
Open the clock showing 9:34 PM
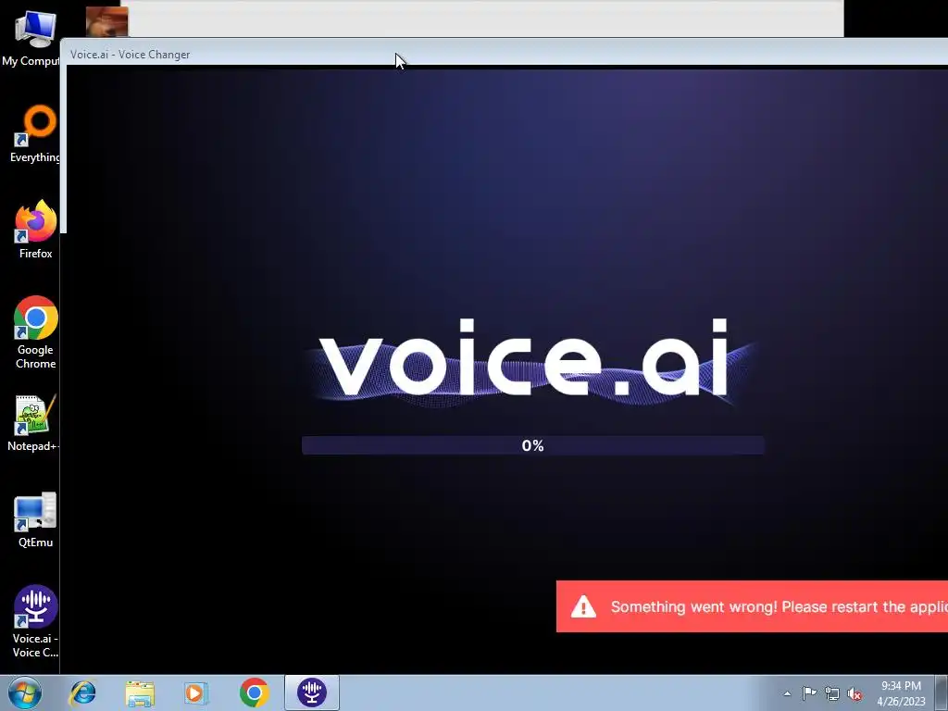901,693
